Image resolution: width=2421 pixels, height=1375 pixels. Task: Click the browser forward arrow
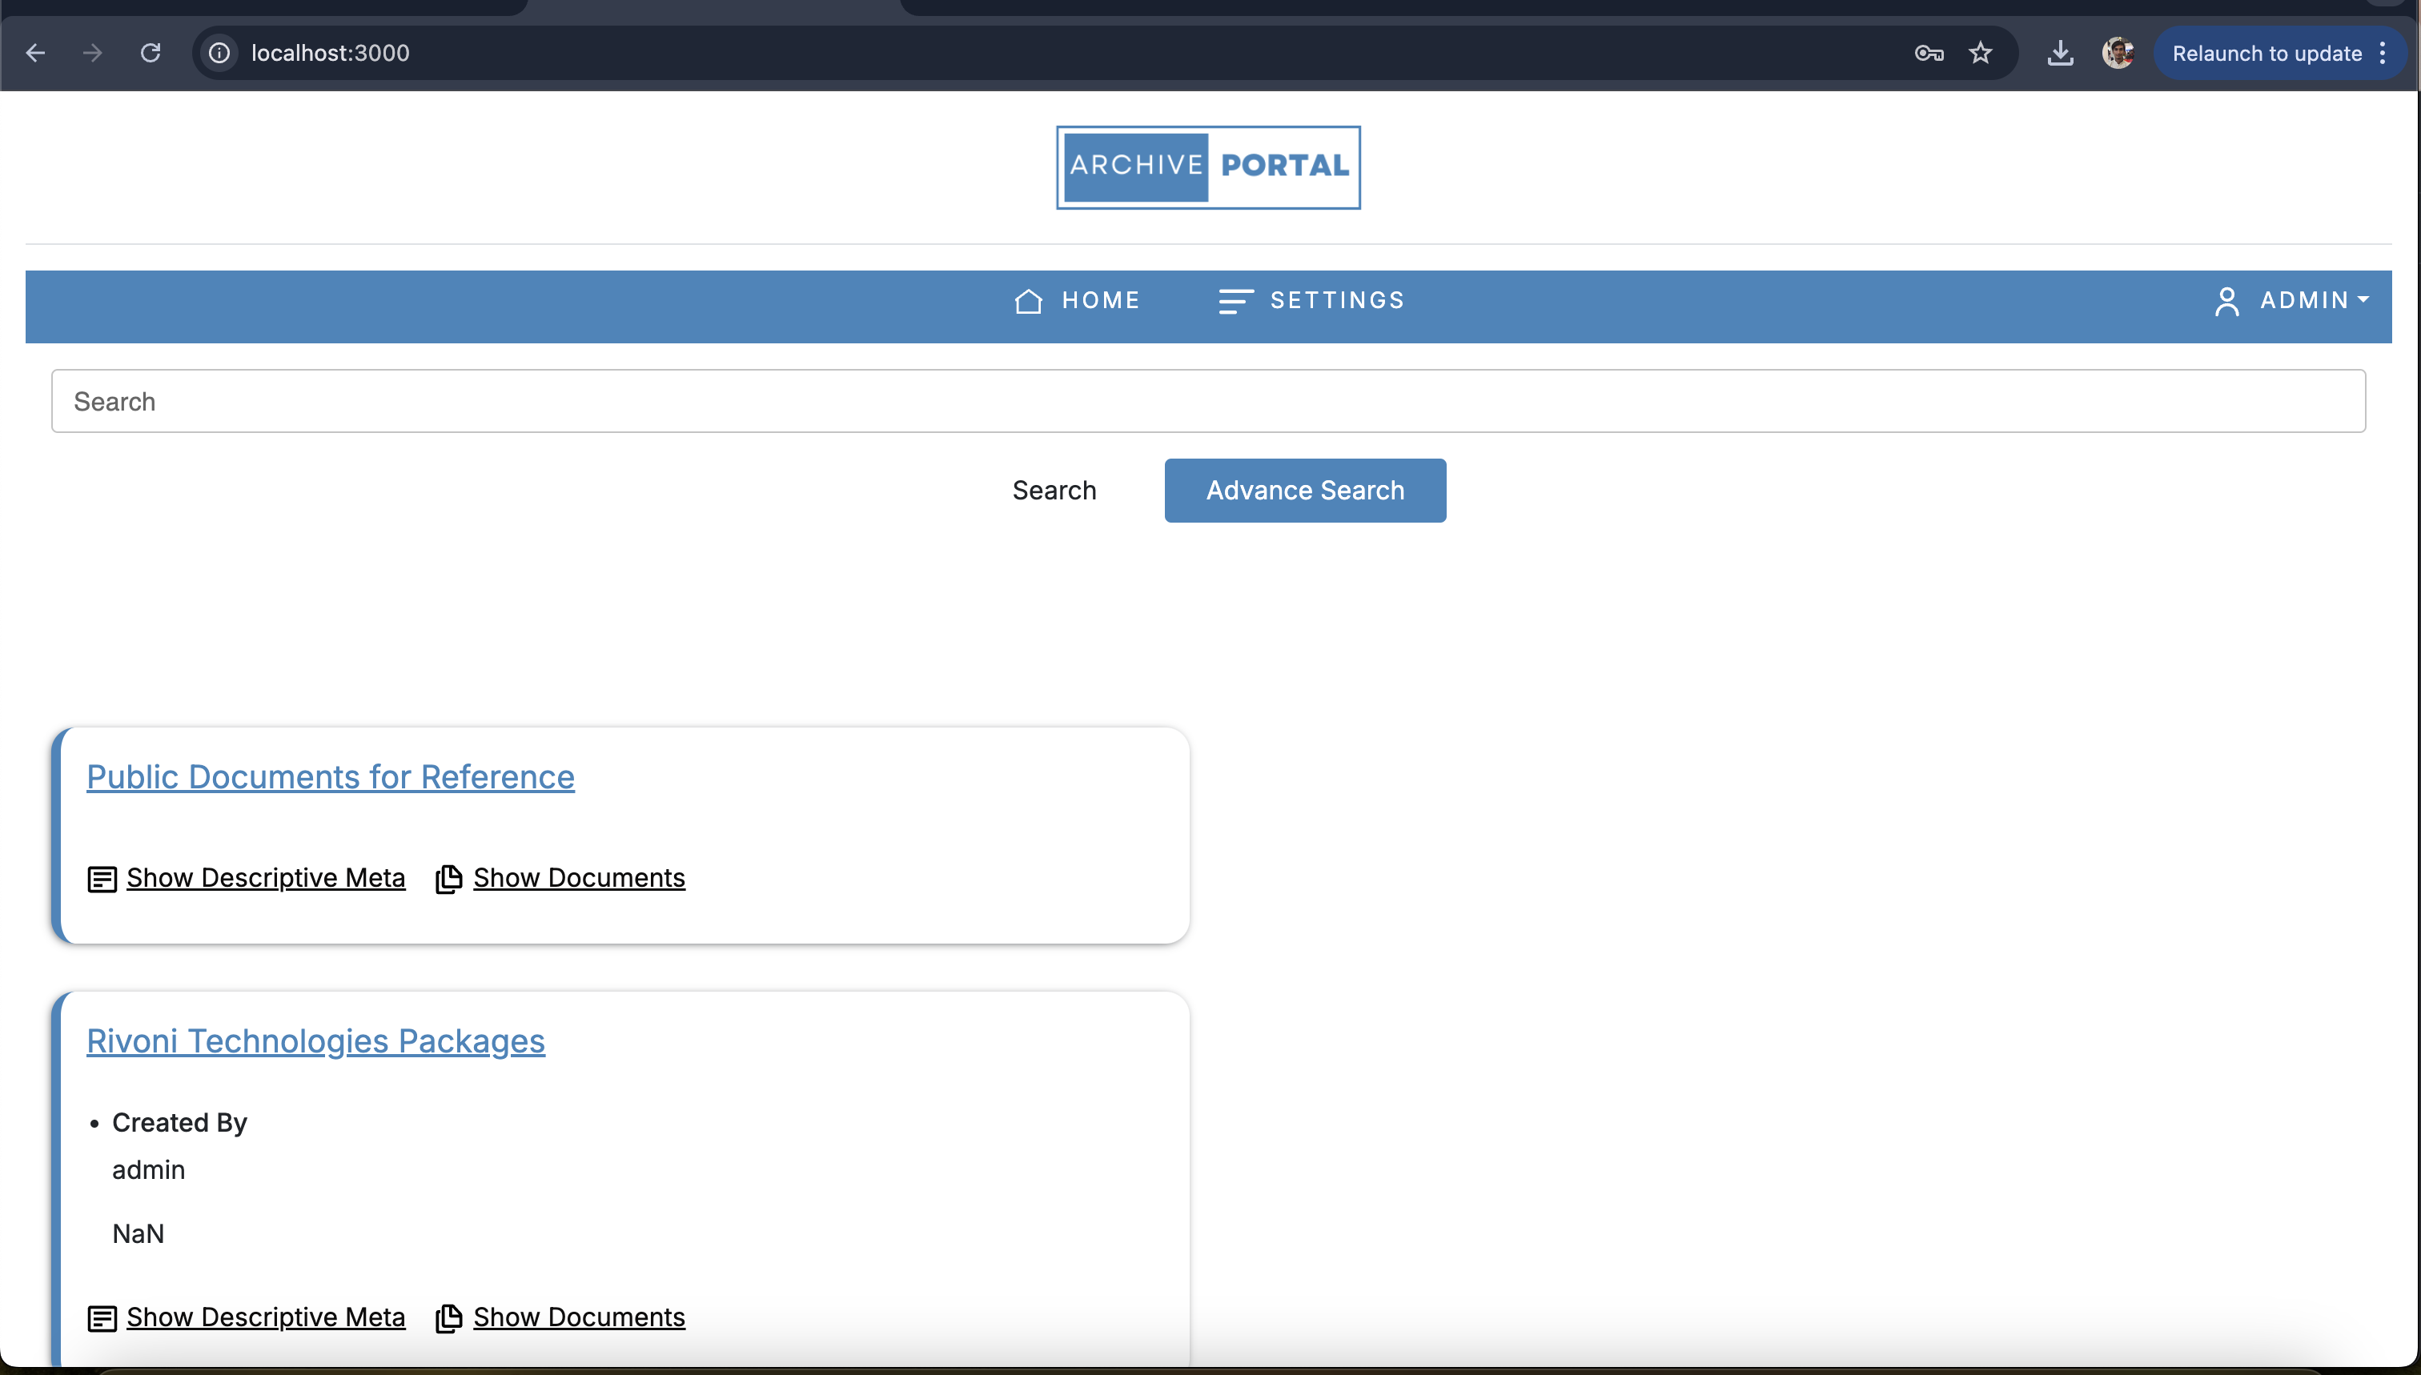click(93, 53)
